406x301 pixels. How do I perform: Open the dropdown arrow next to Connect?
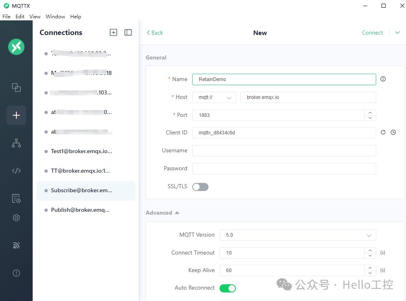397,33
